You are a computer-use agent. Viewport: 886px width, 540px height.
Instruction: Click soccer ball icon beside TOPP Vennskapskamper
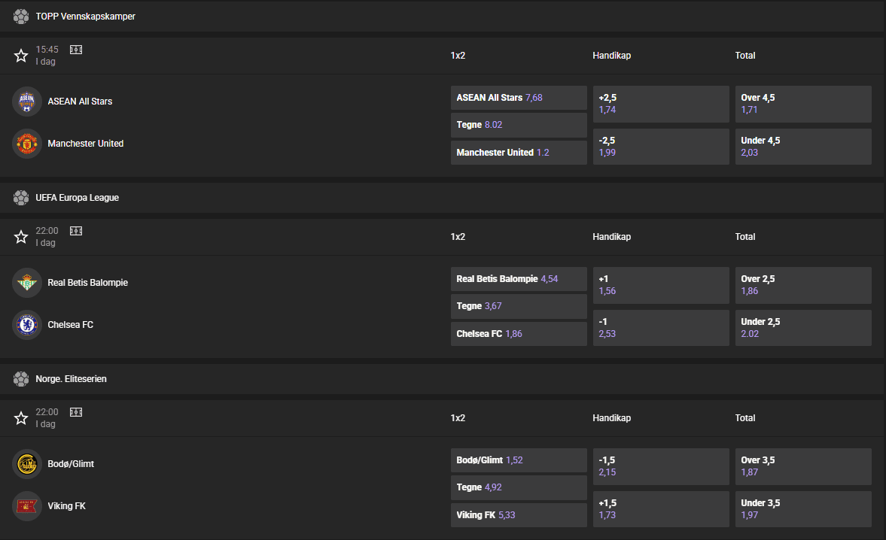click(x=21, y=17)
